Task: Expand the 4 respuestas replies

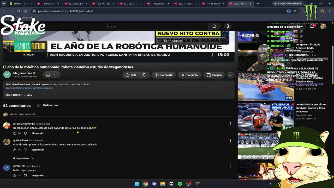Action: (24, 158)
